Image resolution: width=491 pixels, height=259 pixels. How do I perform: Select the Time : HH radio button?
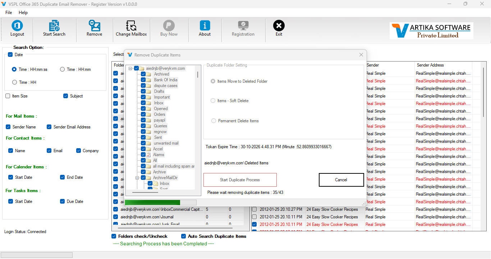(x=15, y=82)
